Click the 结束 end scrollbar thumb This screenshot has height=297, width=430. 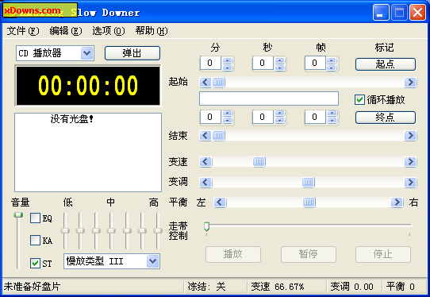point(218,136)
